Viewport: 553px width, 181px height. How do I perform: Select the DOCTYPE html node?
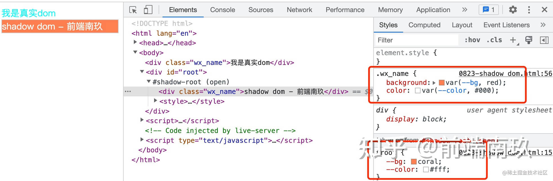pyautogui.click(x=162, y=24)
